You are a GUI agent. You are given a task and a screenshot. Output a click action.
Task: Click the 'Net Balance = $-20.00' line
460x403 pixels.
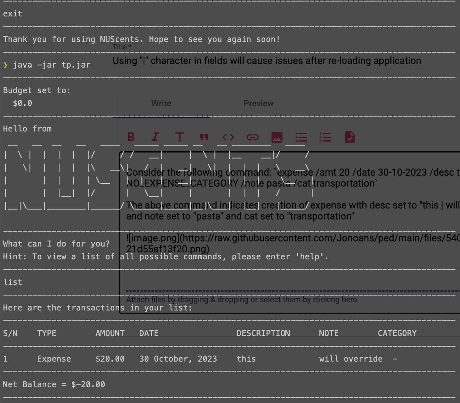54,384
